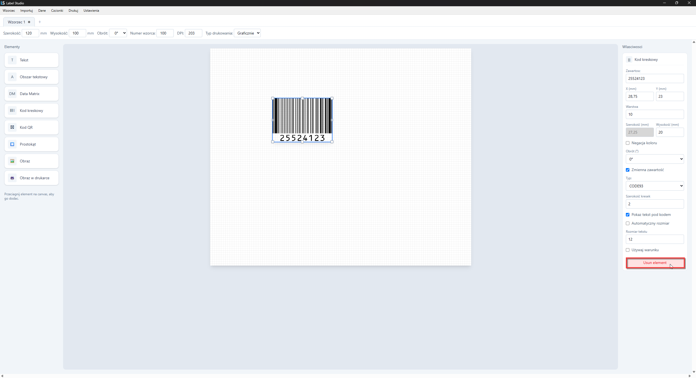Open the Obrót dropdown in properties panel

click(x=655, y=159)
